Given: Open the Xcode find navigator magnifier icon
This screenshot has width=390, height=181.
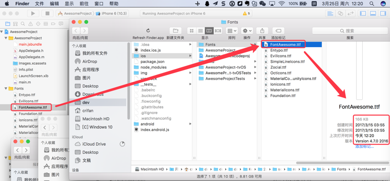Looking at the screenshot, I should click(x=23, y=24).
